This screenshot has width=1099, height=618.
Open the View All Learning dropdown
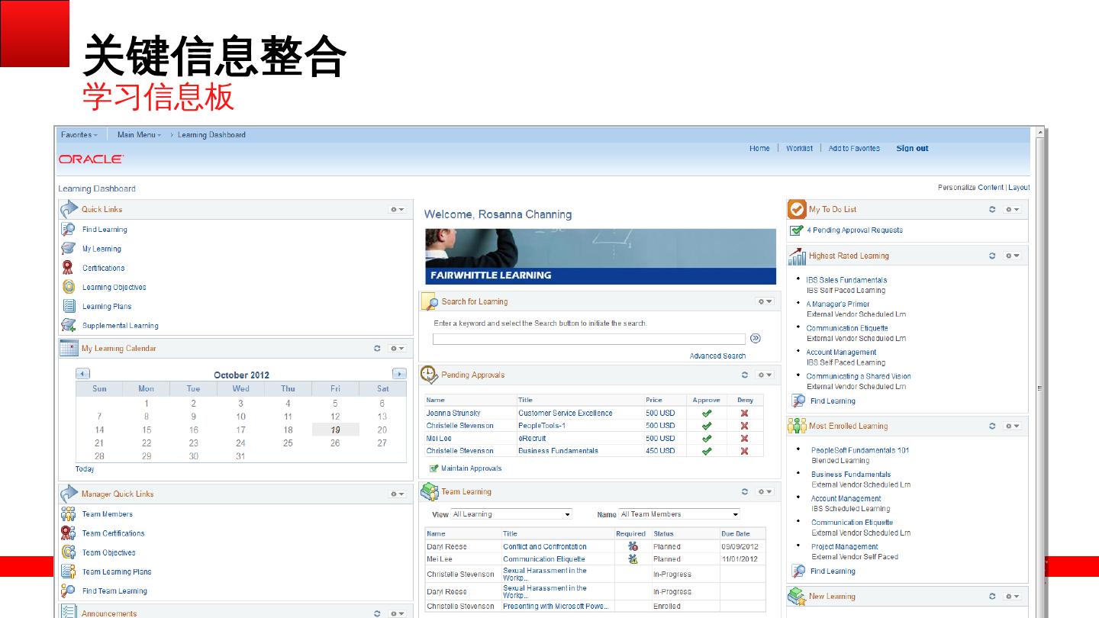click(512, 514)
